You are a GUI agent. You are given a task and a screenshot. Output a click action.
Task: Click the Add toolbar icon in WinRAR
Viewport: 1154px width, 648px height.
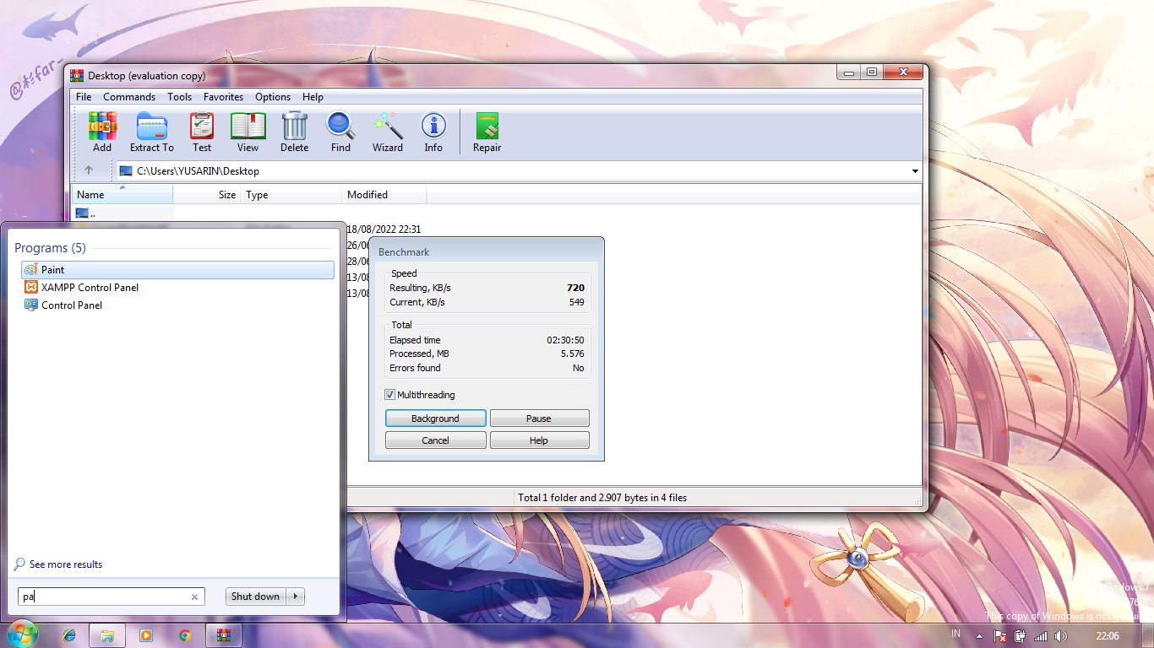102,132
